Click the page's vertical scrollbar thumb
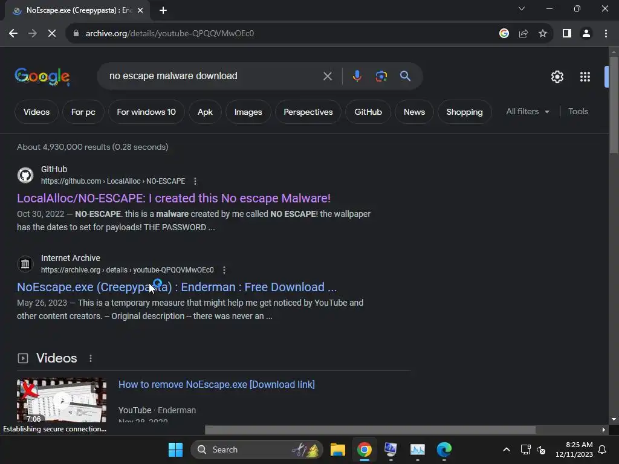The width and height of the screenshot is (619, 464). click(x=614, y=105)
